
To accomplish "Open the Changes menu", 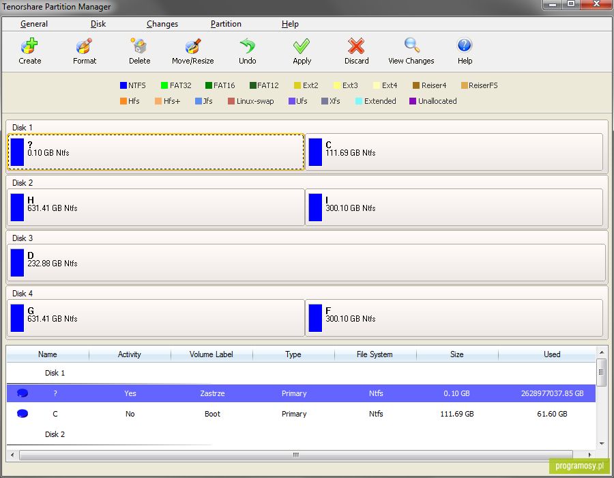I will (x=162, y=24).
